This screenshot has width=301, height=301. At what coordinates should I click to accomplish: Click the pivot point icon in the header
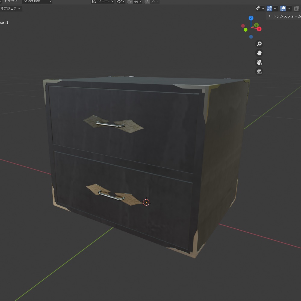120,2
